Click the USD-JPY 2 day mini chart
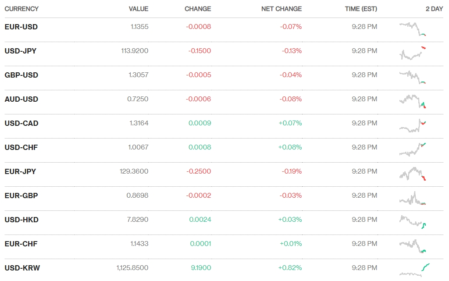The height and width of the screenshot is (281, 449). click(413, 53)
